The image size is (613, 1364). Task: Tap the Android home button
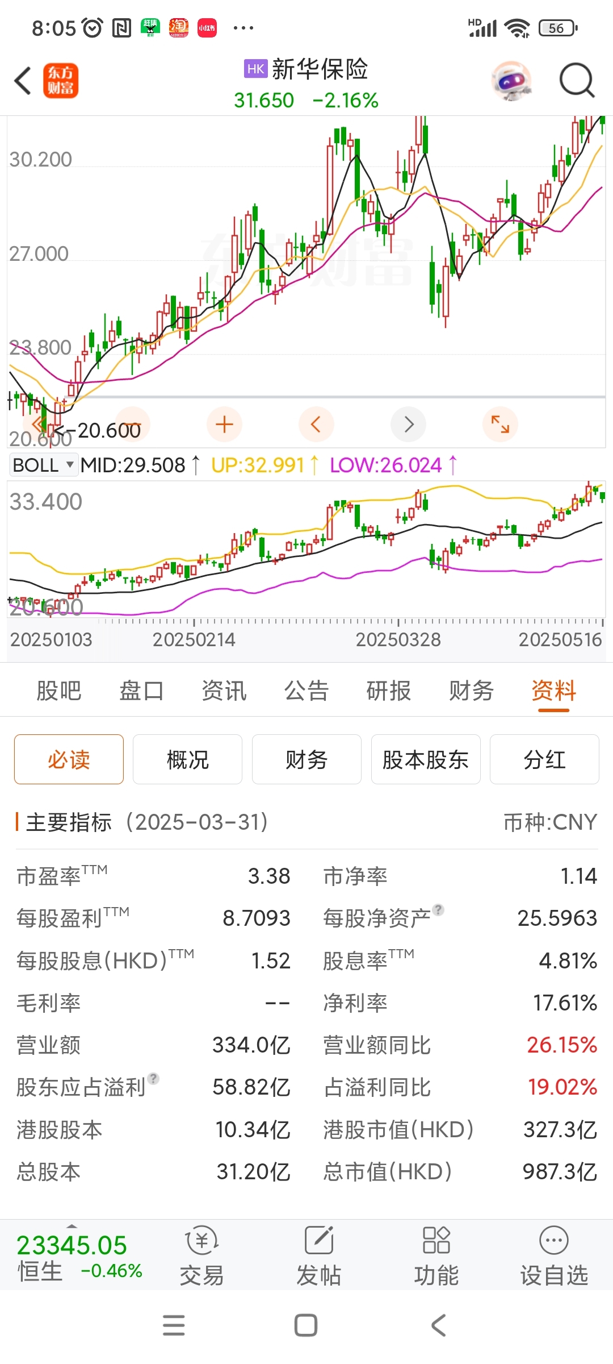tap(306, 1325)
